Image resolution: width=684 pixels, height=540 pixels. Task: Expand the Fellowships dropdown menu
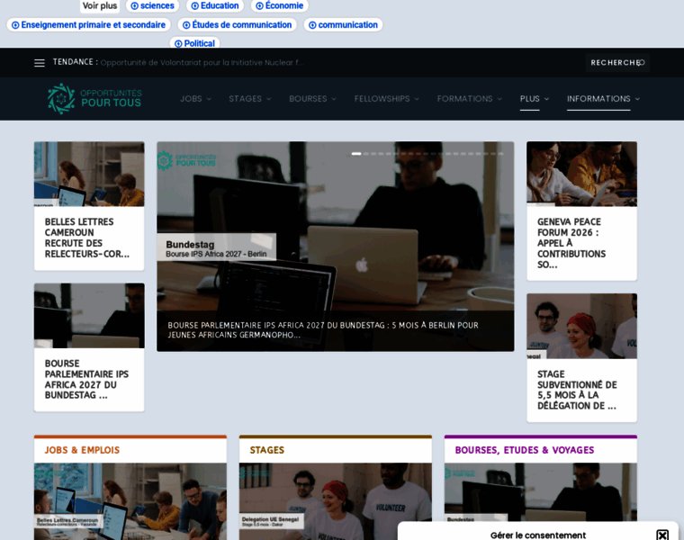pyautogui.click(x=386, y=99)
